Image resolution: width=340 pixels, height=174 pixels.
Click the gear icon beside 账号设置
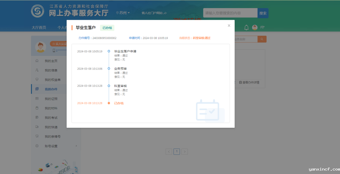pos(37,146)
